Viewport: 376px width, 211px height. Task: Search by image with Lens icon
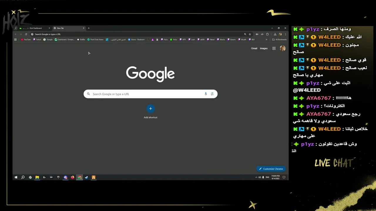coord(212,94)
